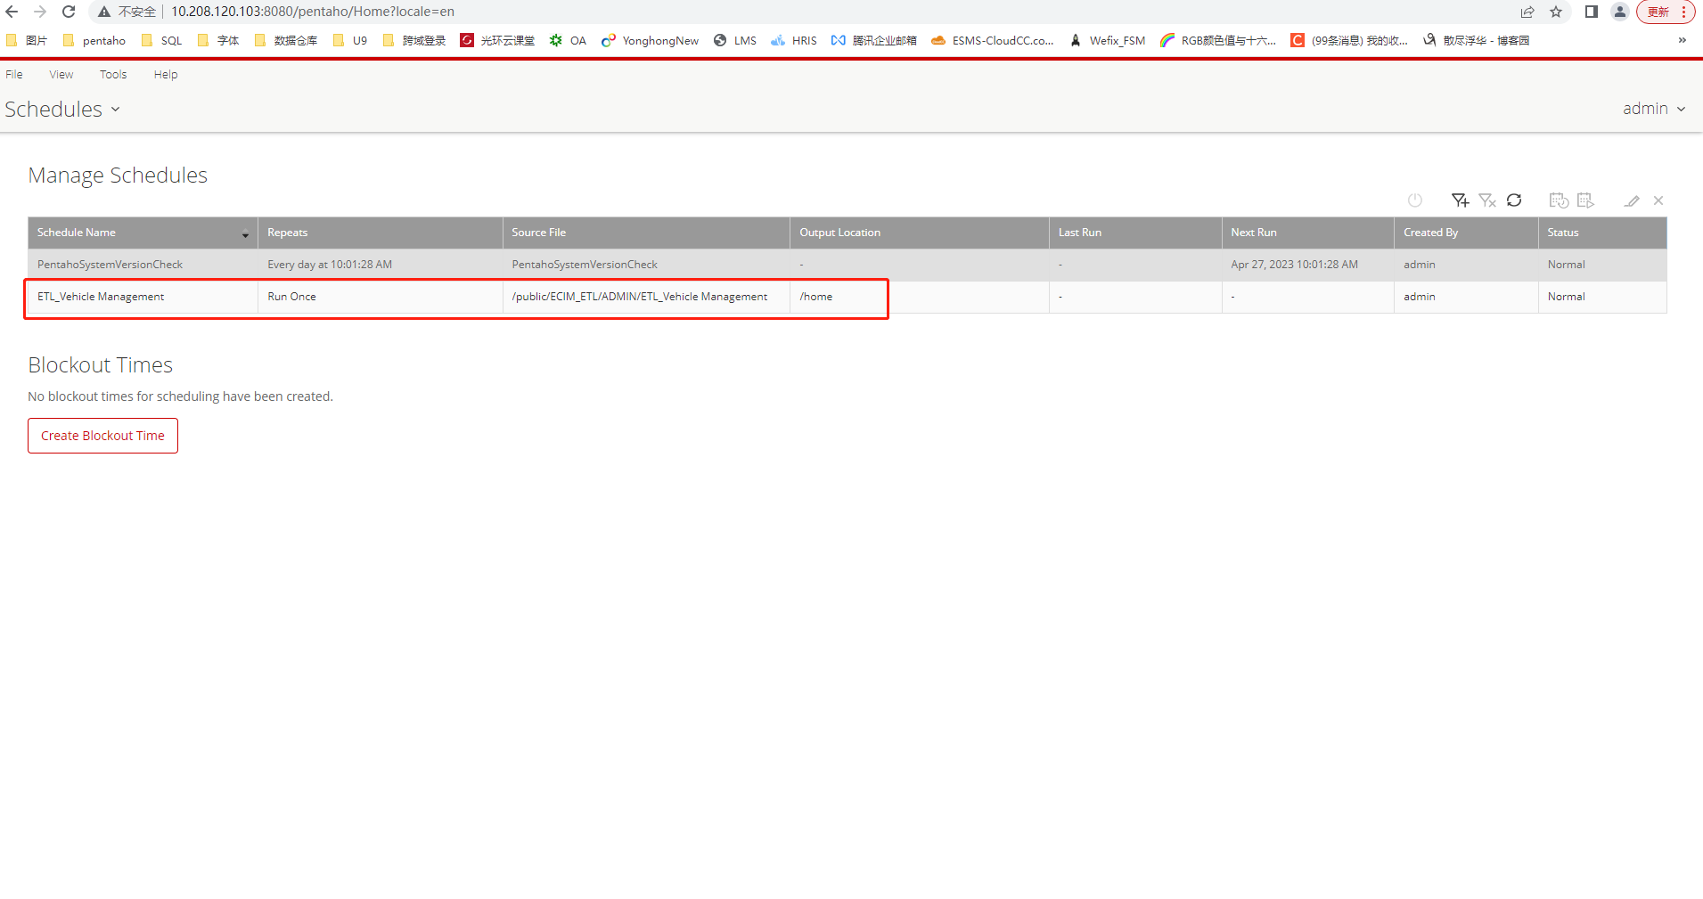Open the admin user dropdown
Viewport: 1703px width, 899px height.
pos(1653,109)
